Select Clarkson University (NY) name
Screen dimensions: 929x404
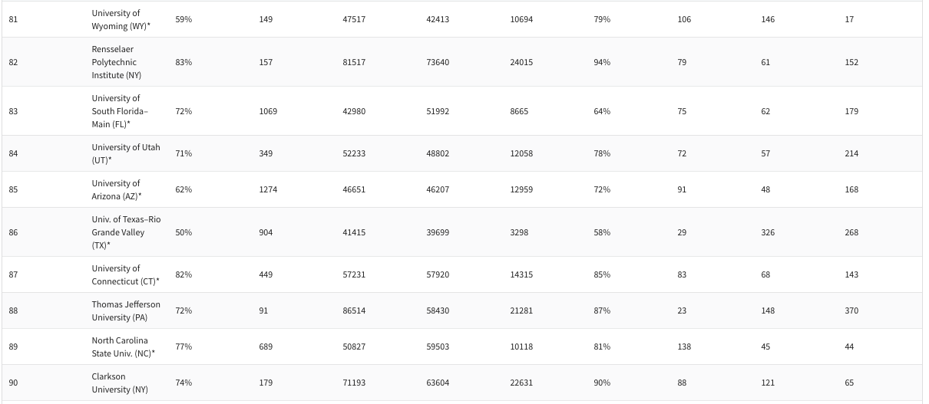(120, 383)
